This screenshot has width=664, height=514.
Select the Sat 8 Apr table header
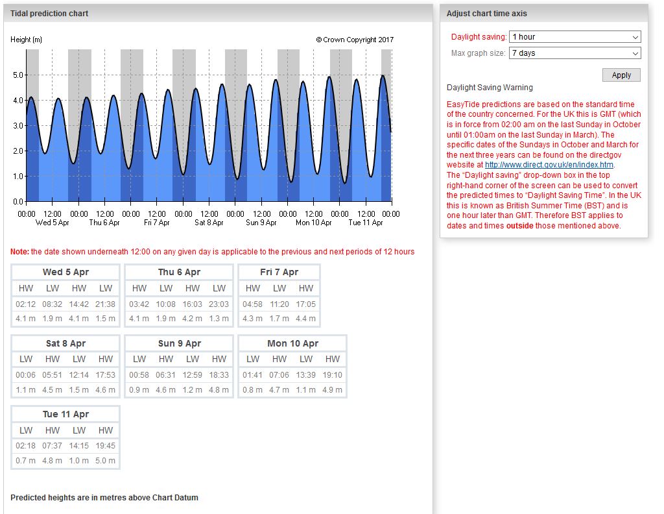(x=65, y=343)
